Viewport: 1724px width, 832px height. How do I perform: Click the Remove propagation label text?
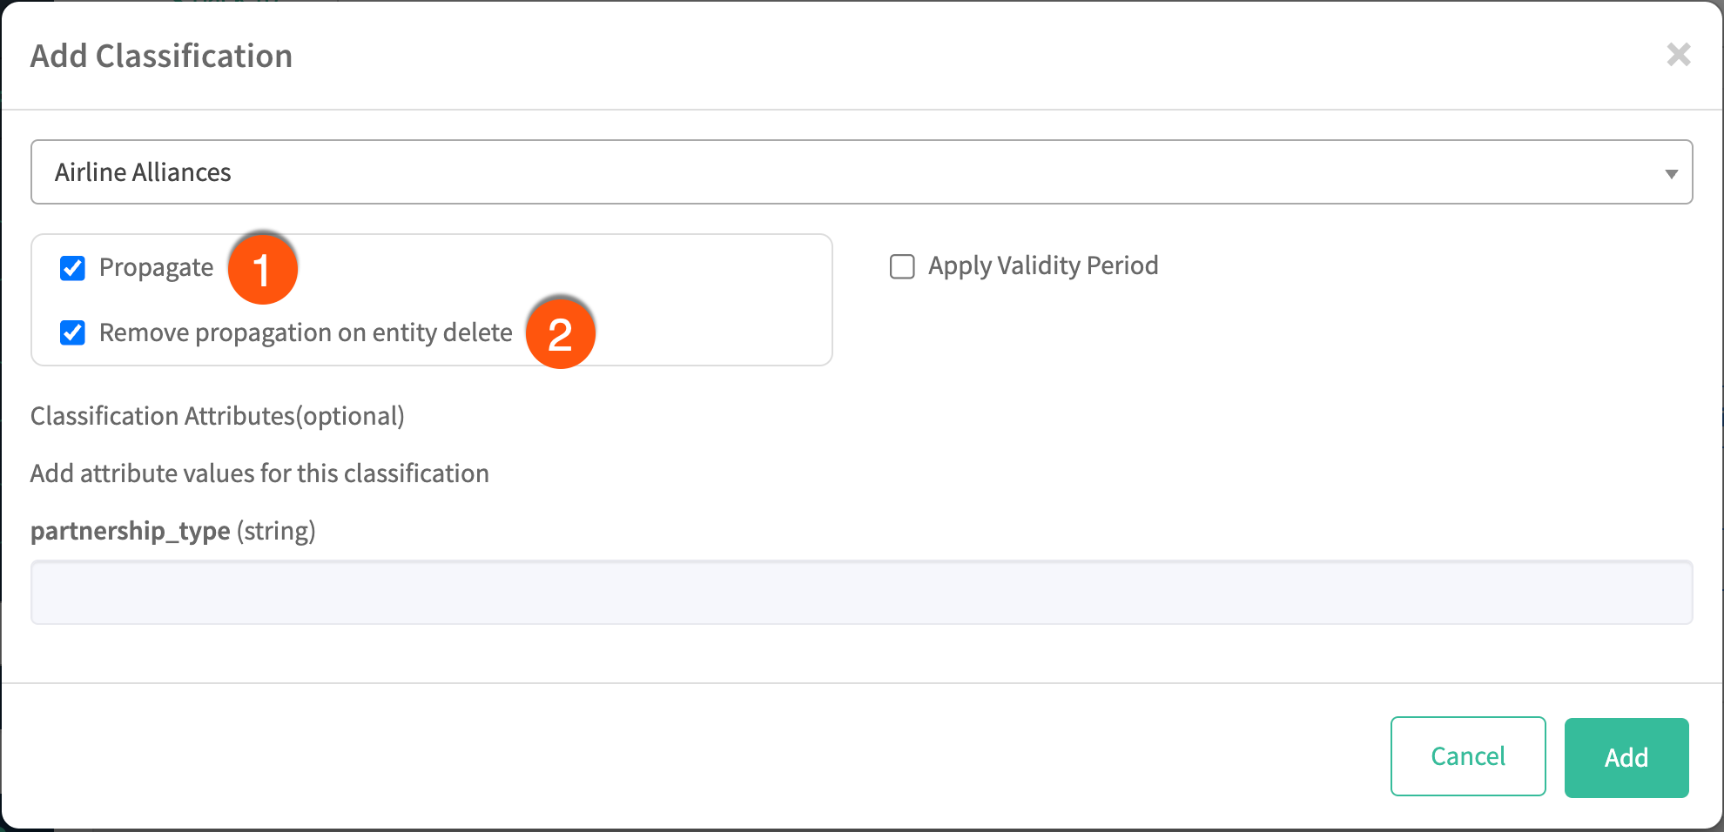click(x=305, y=332)
